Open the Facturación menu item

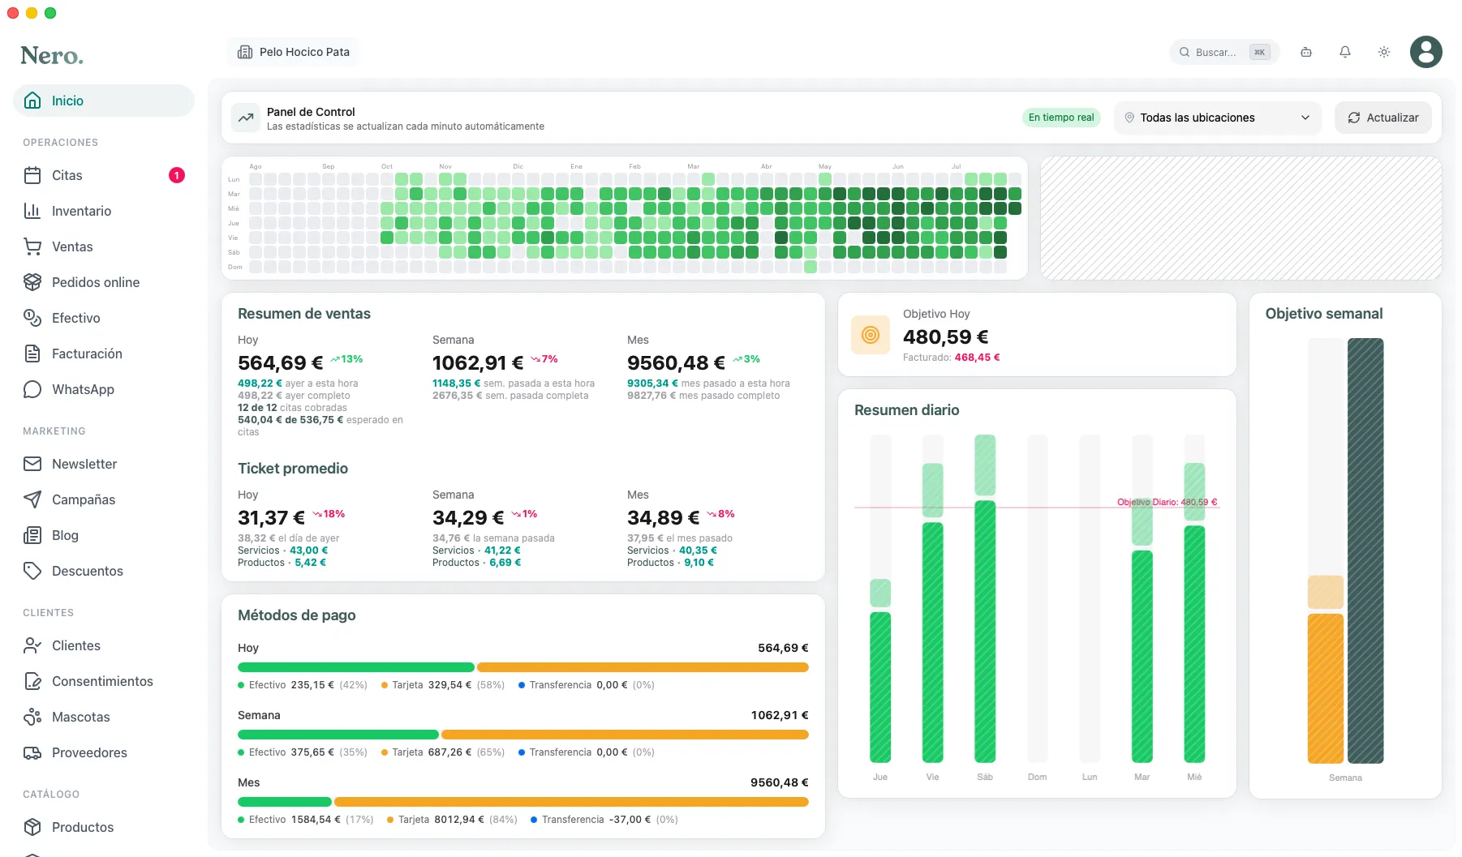point(104,354)
